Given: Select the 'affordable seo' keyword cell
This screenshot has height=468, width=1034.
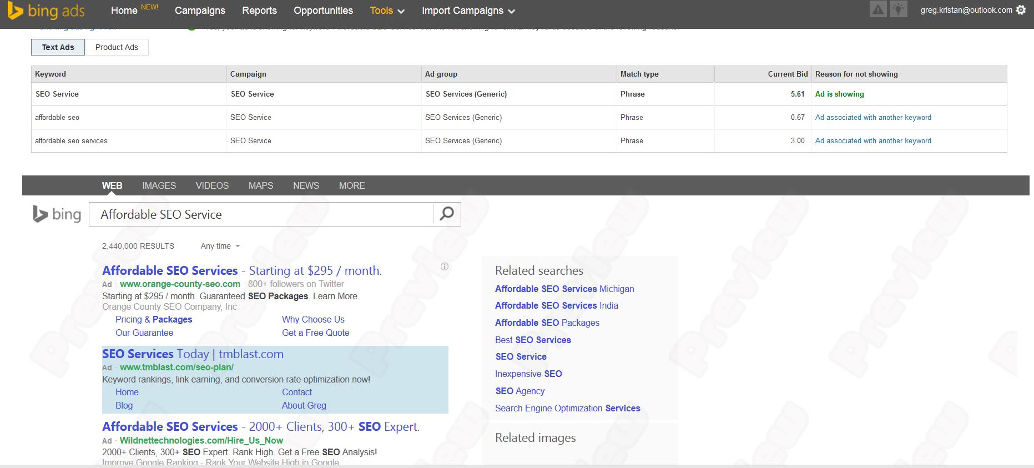Looking at the screenshot, I should click(129, 117).
